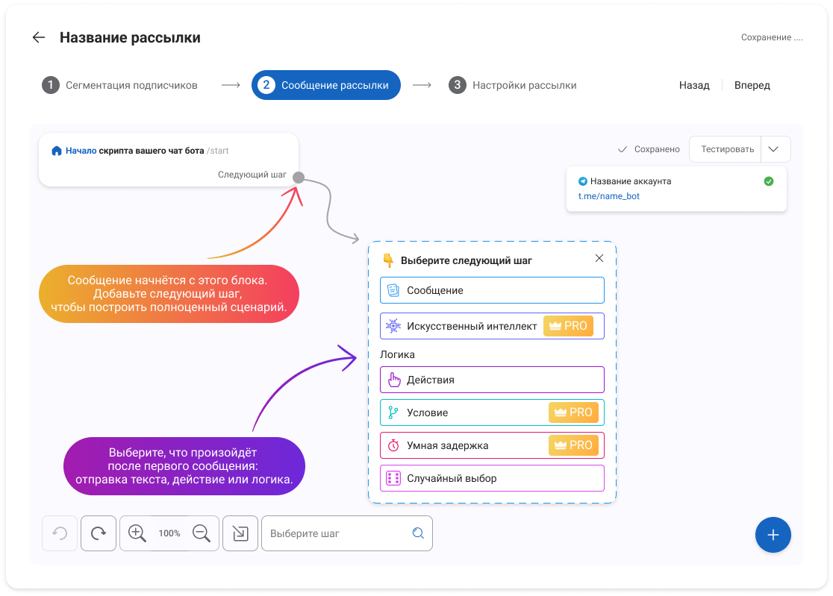Click the Логика section label
Image resolution: width=833 pixels, height=596 pixels.
point(397,354)
